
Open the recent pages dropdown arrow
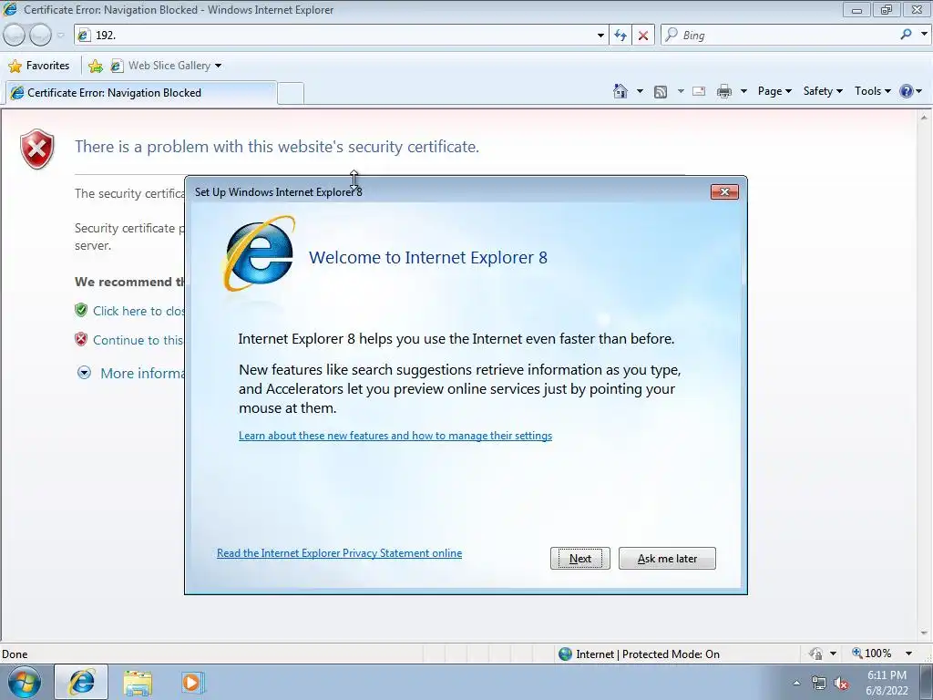[60, 36]
